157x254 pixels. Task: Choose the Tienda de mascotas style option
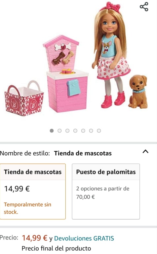coord(33,191)
